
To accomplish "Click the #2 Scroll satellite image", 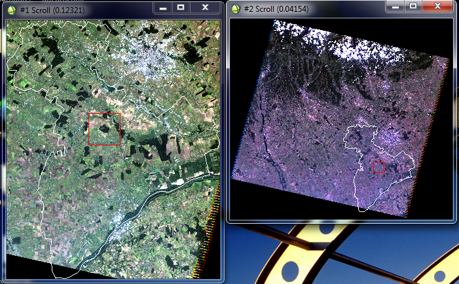I will (341, 119).
